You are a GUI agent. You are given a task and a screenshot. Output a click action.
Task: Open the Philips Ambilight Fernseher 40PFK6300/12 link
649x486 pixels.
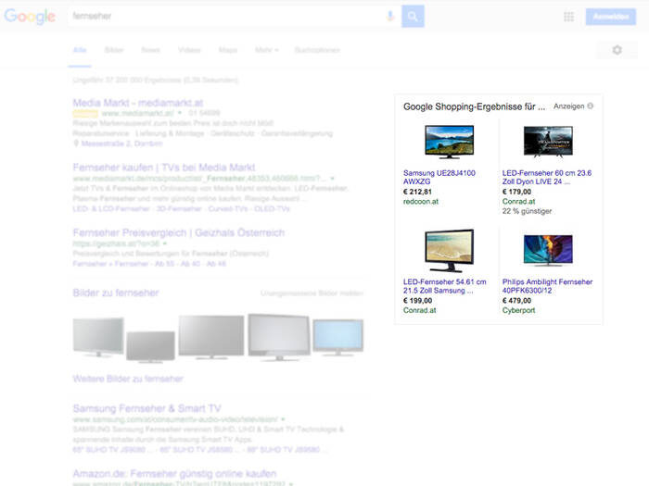click(x=547, y=284)
